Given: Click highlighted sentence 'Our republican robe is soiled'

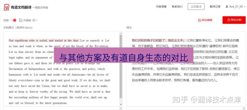Looking at the screenshot, I should tap(44, 41).
